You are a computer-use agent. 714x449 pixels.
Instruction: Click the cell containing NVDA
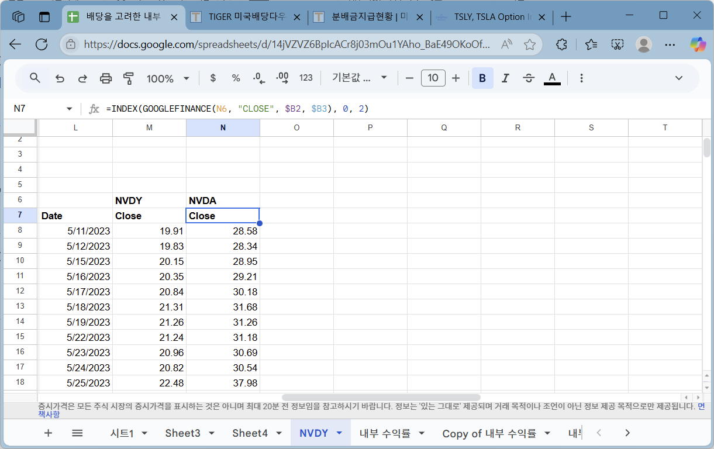(223, 201)
